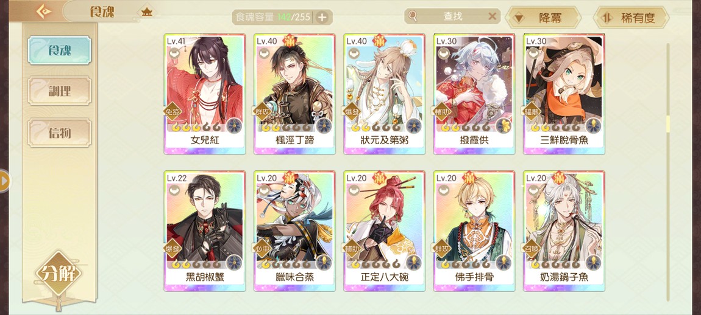Clear the search field with X
Image resolution: width=701 pixels, height=315 pixels.
[x=492, y=16]
